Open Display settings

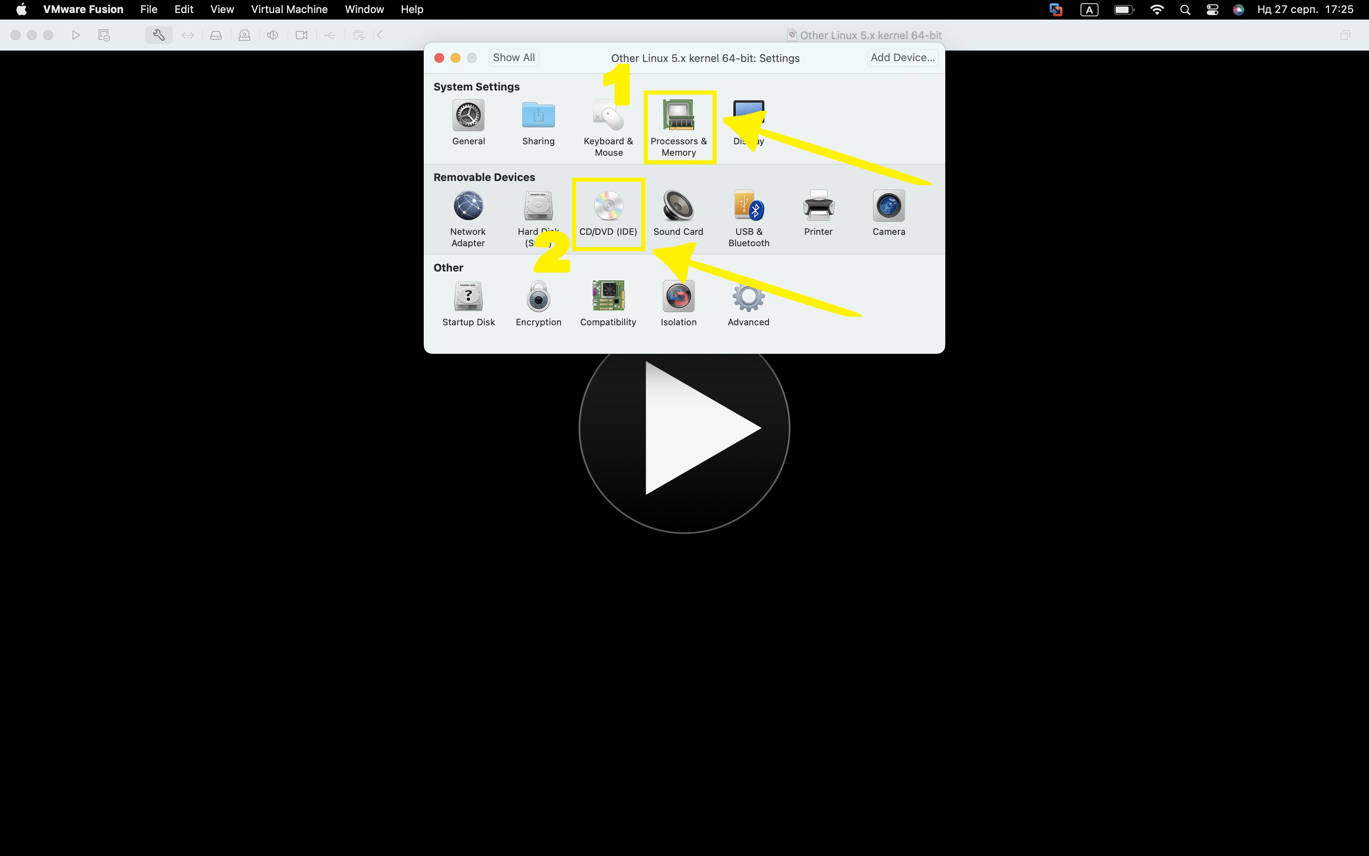(748, 123)
